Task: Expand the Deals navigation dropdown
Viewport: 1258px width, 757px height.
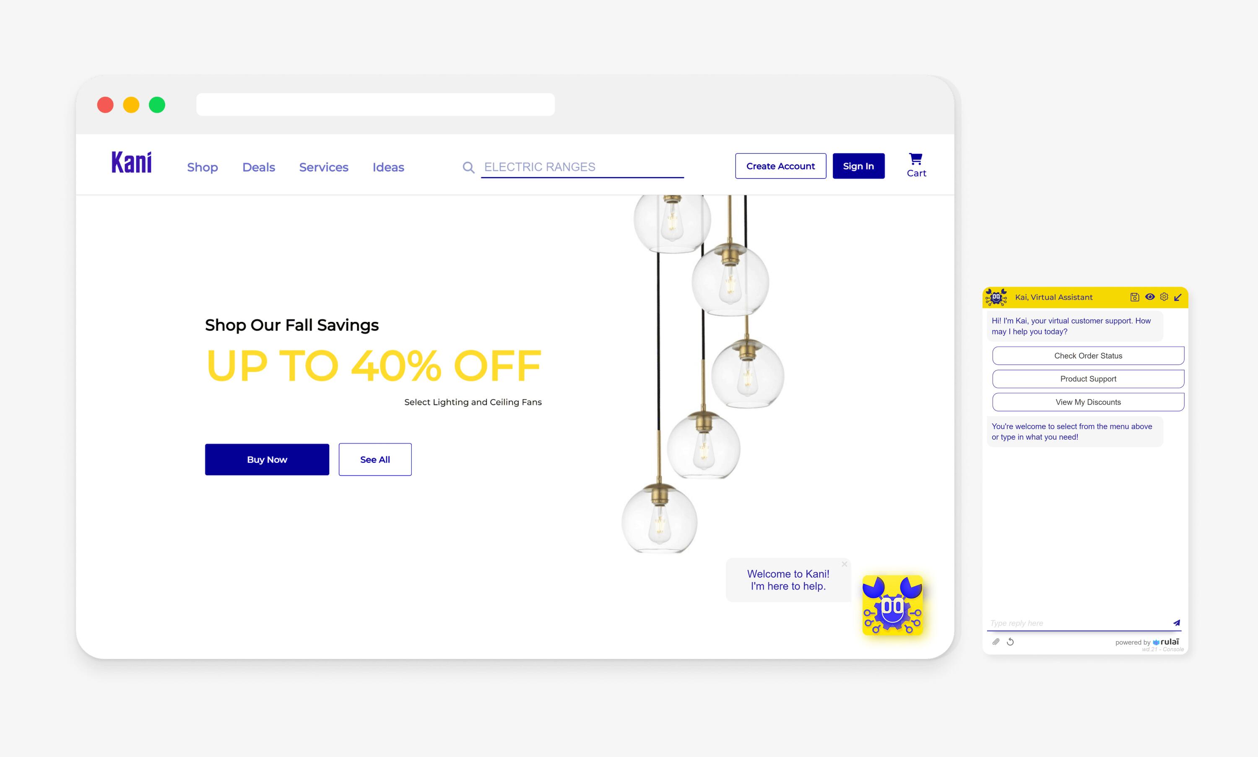Action: tap(259, 167)
